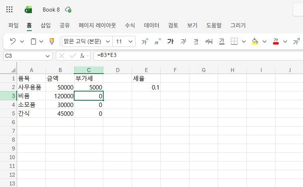Expand fill color options arrow
Screen dimensions: 303x187
265,41
